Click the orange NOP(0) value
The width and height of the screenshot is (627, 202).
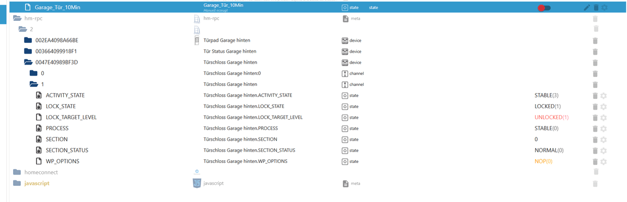point(543,161)
